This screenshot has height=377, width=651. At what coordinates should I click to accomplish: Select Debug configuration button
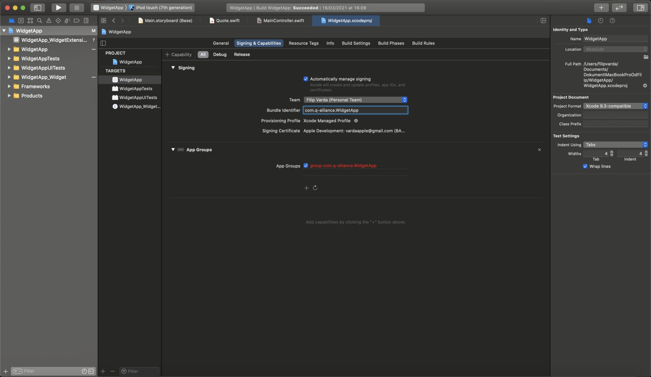coord(219,54)
